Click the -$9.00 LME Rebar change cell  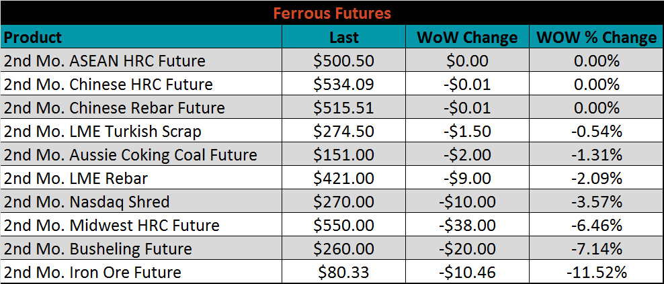click(x=467, y=178)
